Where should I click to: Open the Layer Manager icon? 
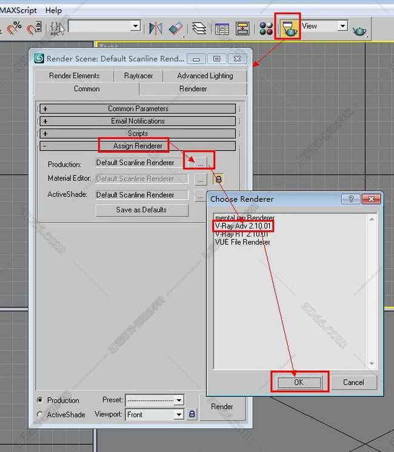pos(199,29)
